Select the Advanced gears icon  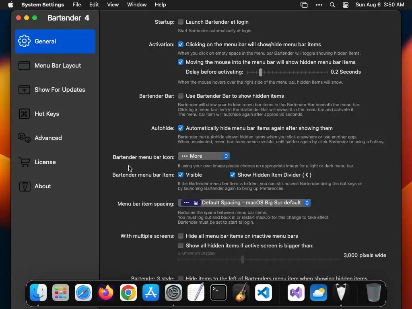[x=24, y=138]
